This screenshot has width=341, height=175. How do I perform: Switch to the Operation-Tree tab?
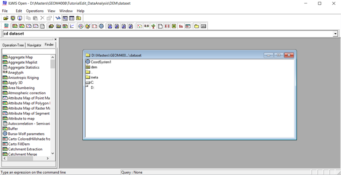tap(13, 45)
